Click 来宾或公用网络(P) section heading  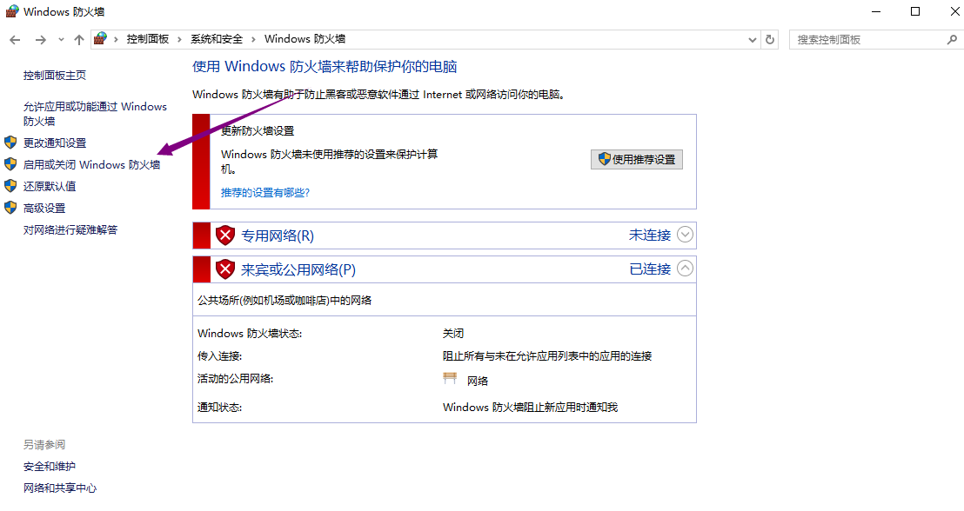(298, 269)
